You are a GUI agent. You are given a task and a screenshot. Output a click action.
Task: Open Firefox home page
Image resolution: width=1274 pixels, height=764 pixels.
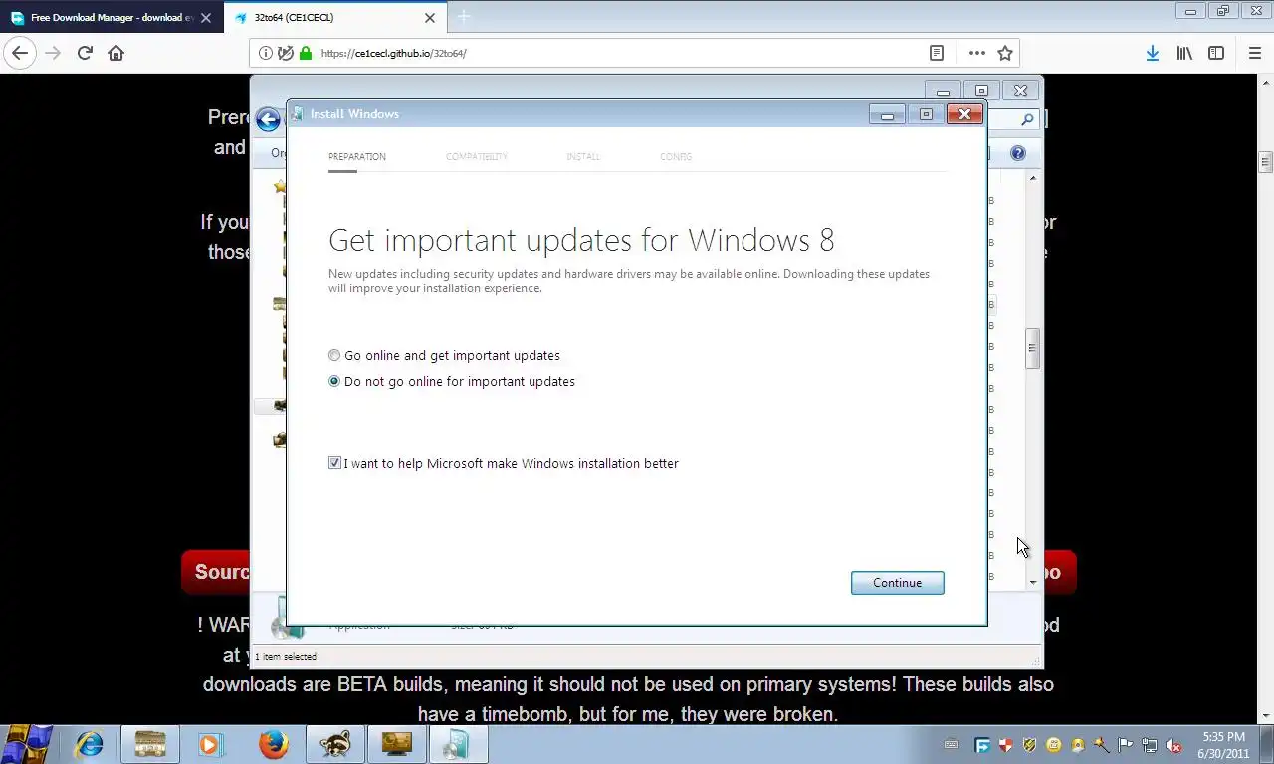pos(116,53)
